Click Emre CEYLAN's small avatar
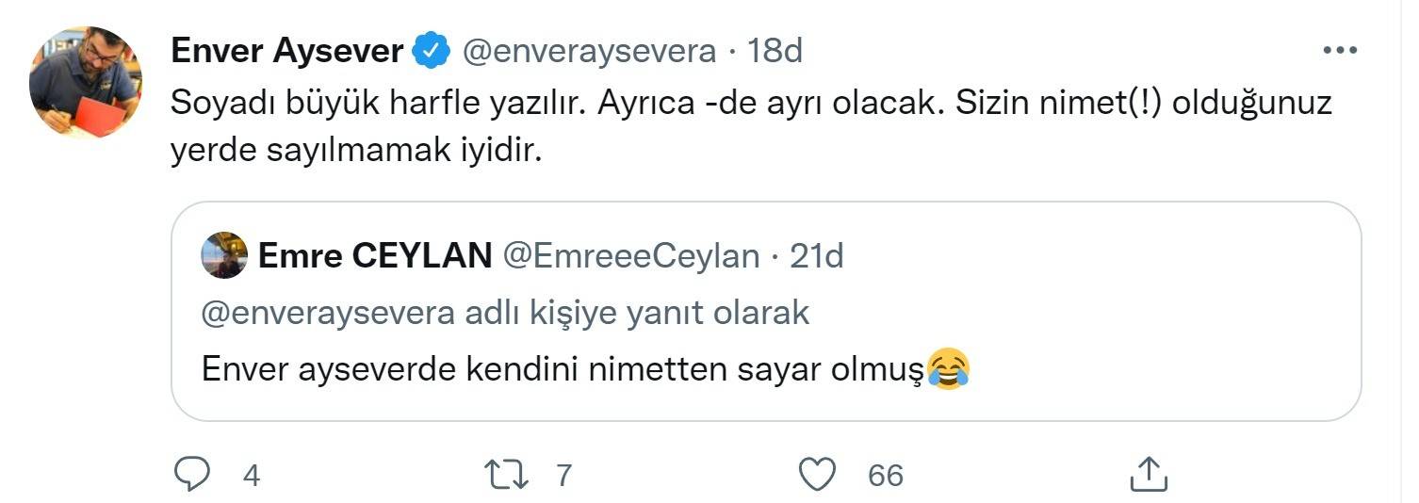The width and height of the screenshot is (1419, 503). click(x=224, y=255)
